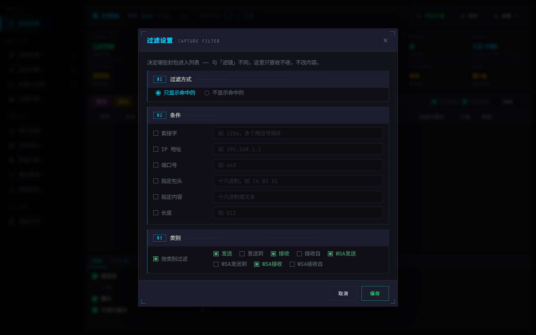This screenshot has width=536, height=335.
Task: Click the 长度 field with placeholder 如 512
Action: [x=298, y=213]
